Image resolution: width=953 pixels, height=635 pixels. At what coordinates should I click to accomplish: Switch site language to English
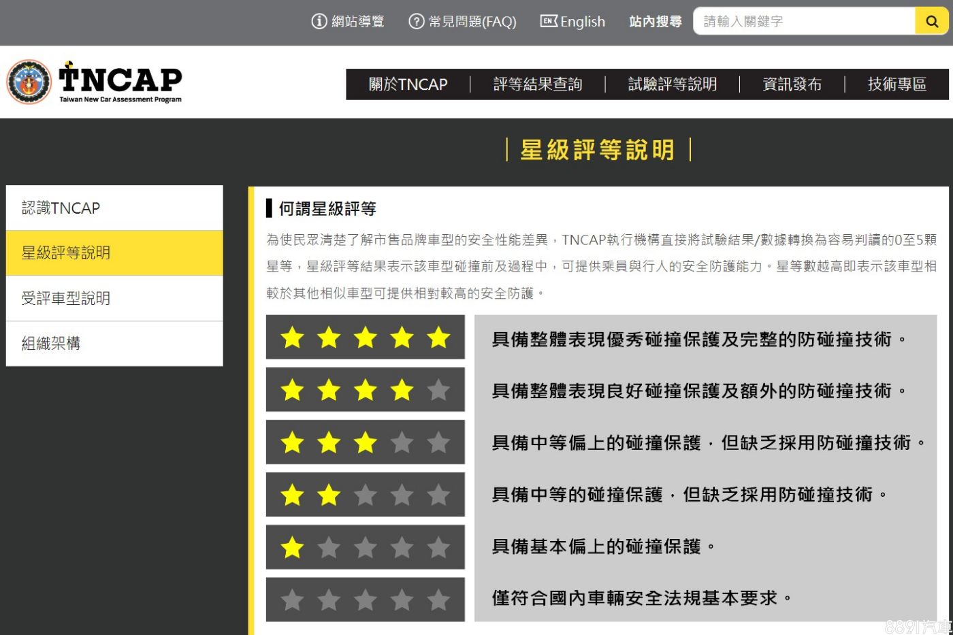point(582,22)
